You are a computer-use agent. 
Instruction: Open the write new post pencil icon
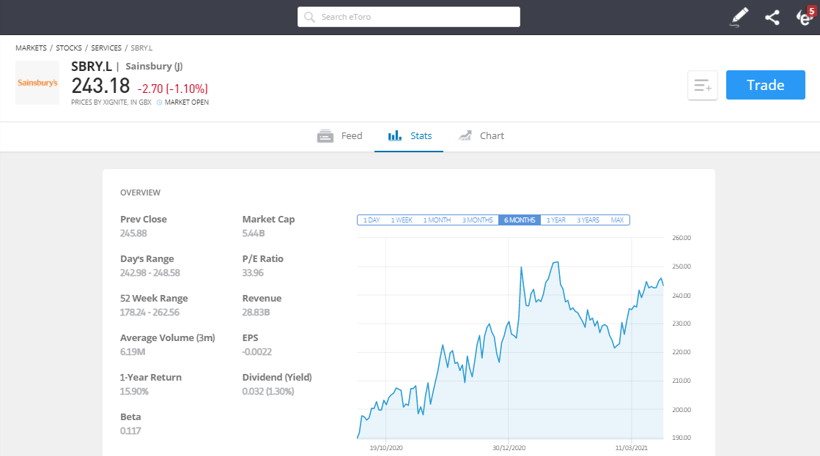click(739, 18)
